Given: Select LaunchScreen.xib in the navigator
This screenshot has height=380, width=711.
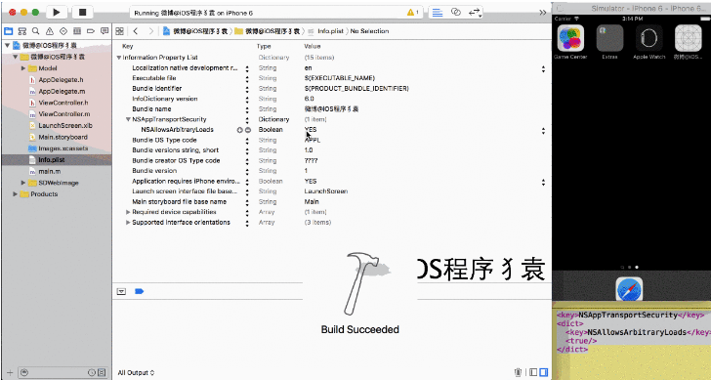Looking at the screenshot, I should click(x=65, y=126).
